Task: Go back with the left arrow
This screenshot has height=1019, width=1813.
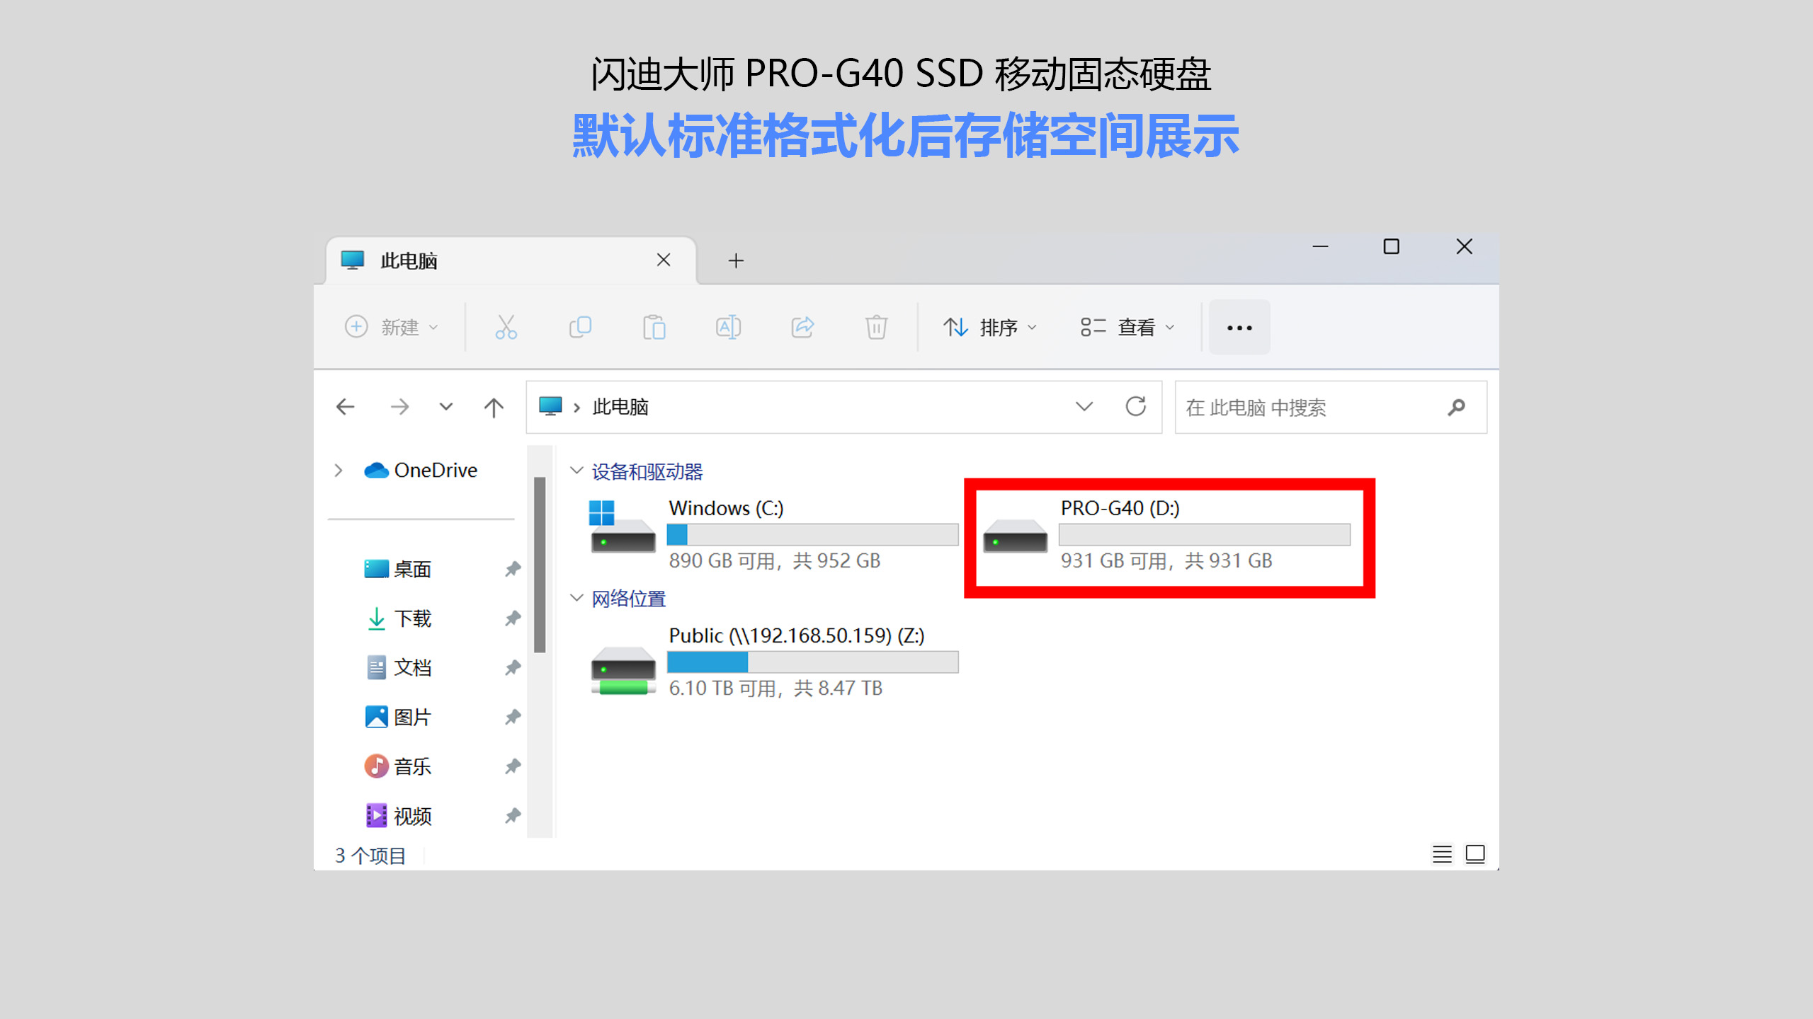Action: pyautogui.click(x=345, y=407)
